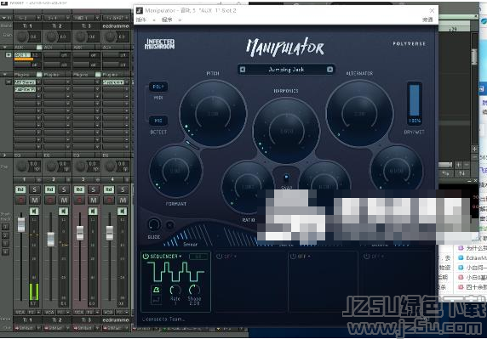The height and width of the screenshot is (339, 487).
Task: Solo mixer track 3
Action: (93, 189)
